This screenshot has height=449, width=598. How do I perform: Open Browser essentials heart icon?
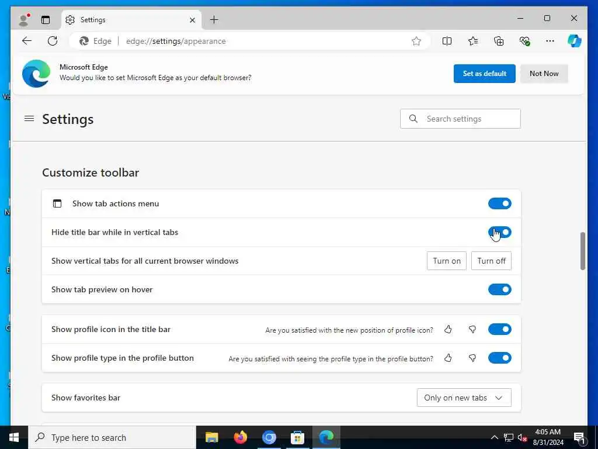(525, 41)
